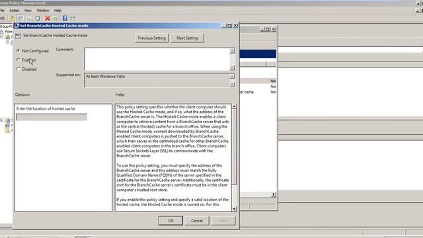The width and height of the screenshot is (423, 238).
Task: Click the Paste clipboard toolbar icon
Action: [x=38, y=19]
